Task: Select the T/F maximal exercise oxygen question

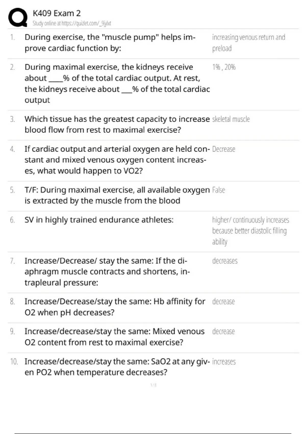Action: pos(117,195)
